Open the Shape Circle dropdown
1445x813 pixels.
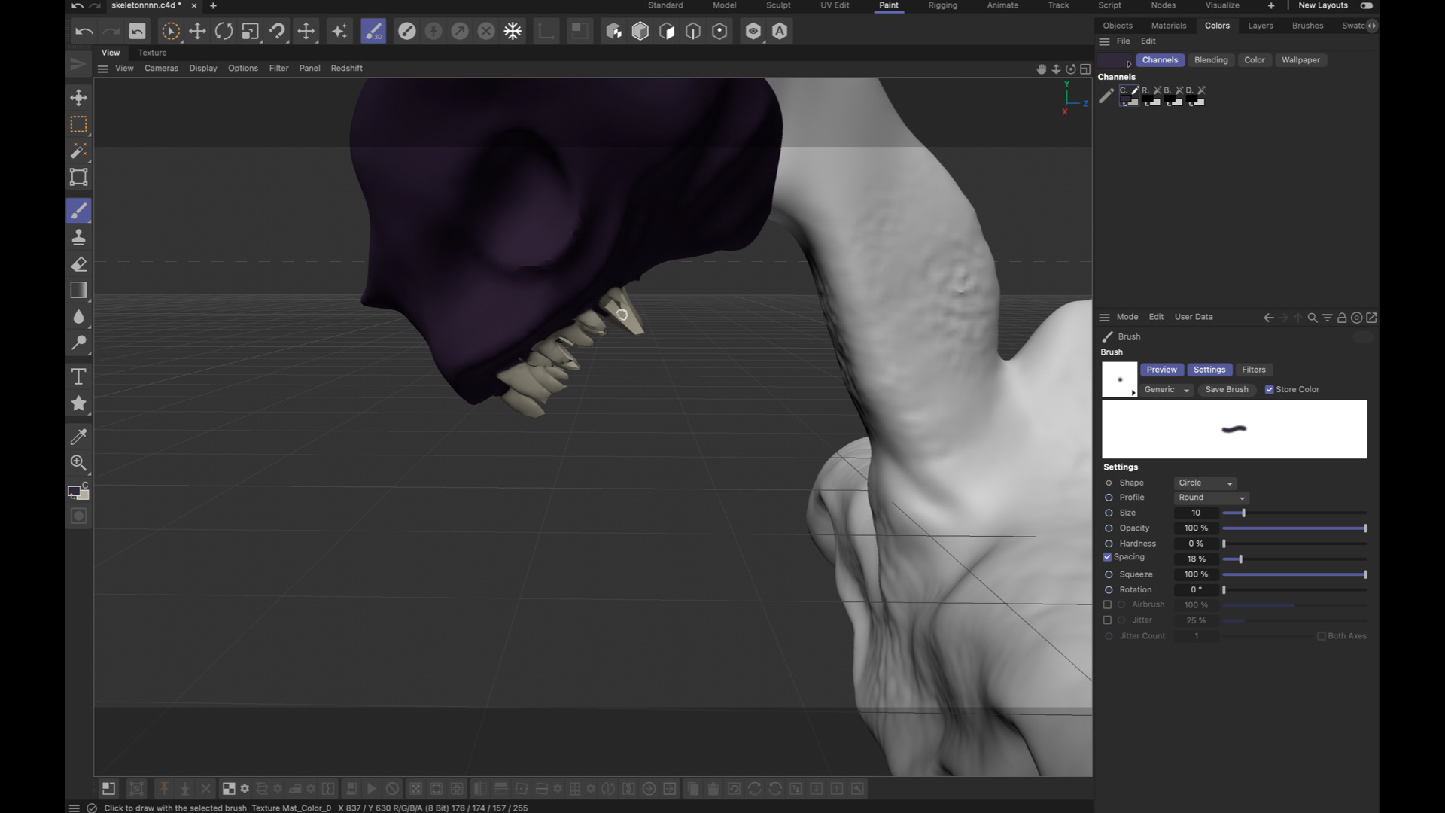[x=1205, y=483]
